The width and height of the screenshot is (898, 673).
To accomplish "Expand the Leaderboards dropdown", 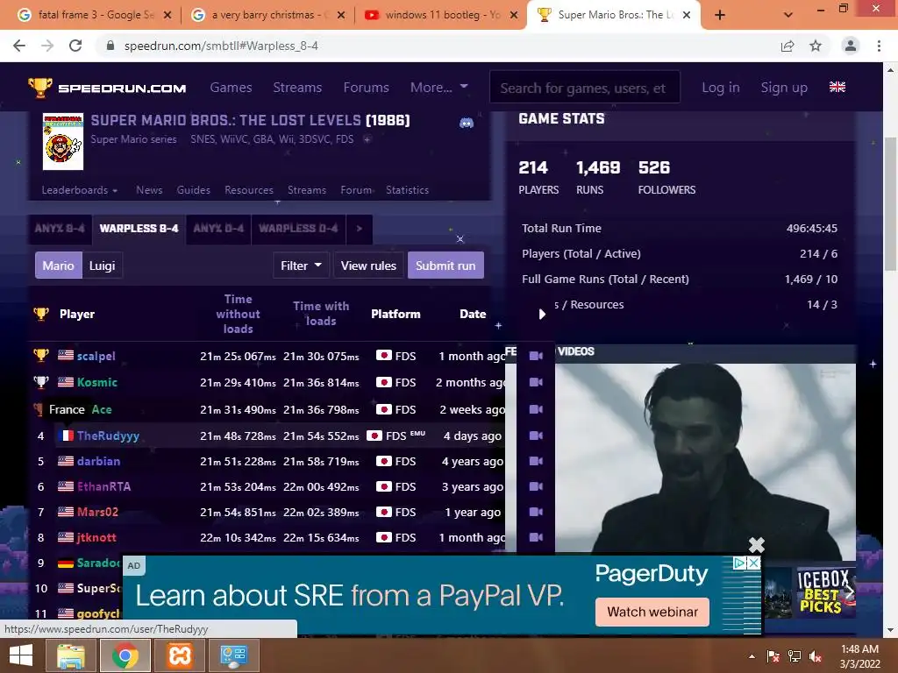I will (80, 190).
